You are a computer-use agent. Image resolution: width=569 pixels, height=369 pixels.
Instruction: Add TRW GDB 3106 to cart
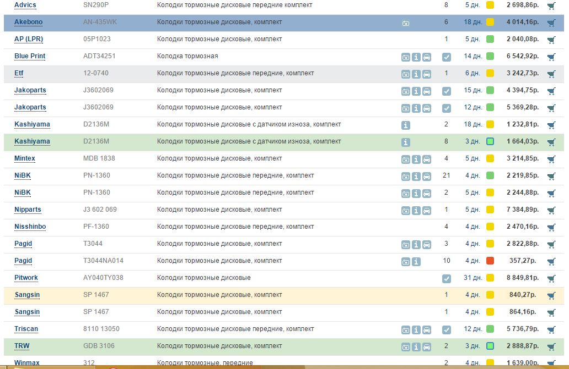[x=551, y=346]
